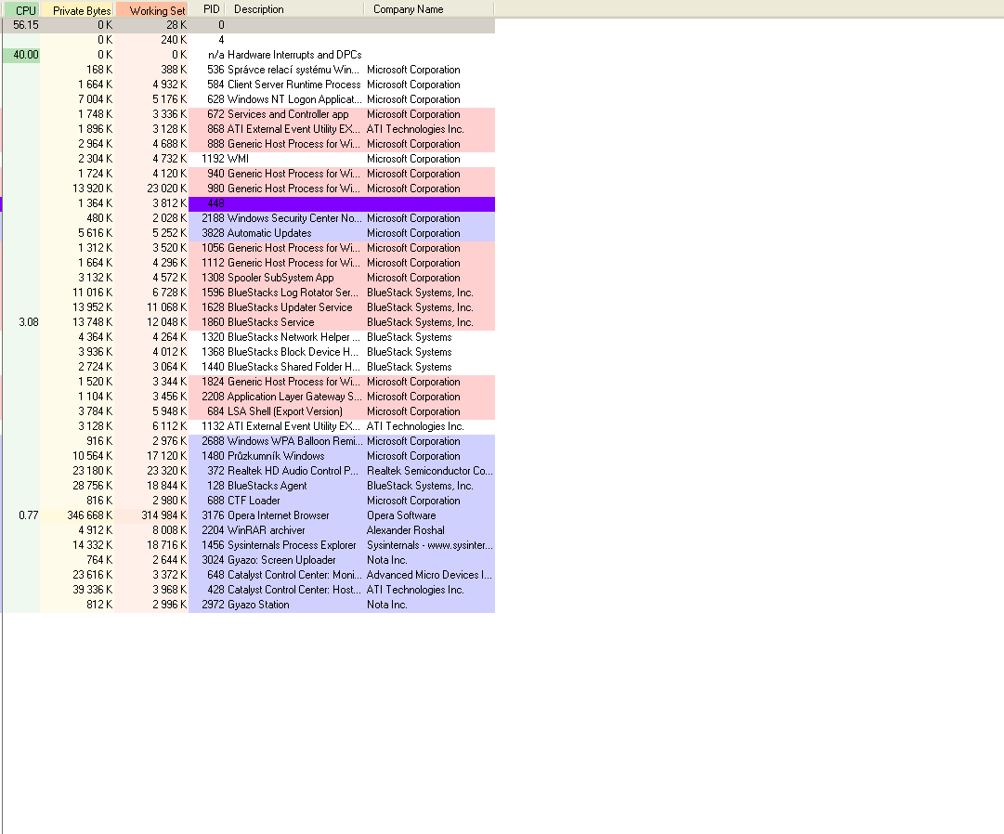This screenshot has height=834, width=1004.
Task: Click the Správce relací systému Windows row
Action: point(248,70)
